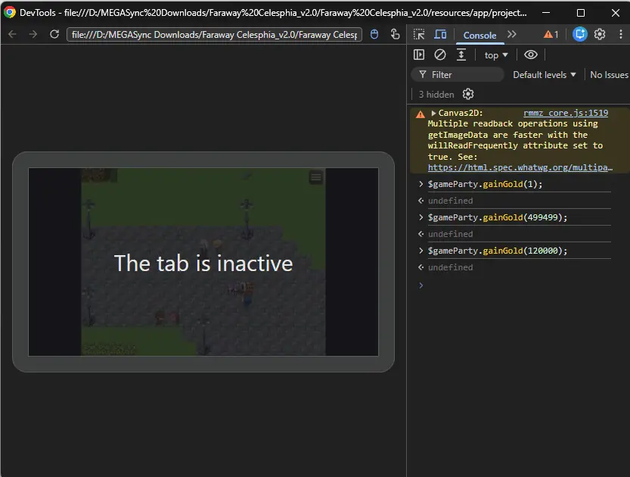Open console settings gear beside 3 hidden
The width and height of the screenshot is (630, 477).
(468, 94)
